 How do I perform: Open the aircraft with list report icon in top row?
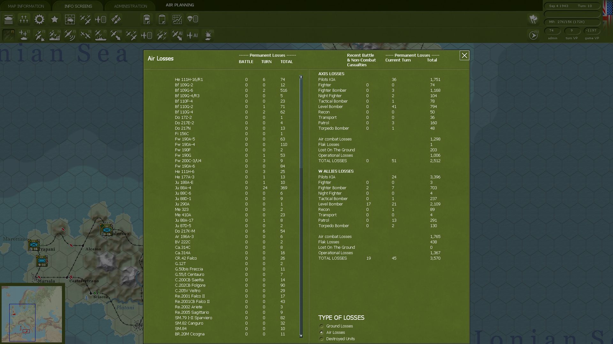click(101, 19)
